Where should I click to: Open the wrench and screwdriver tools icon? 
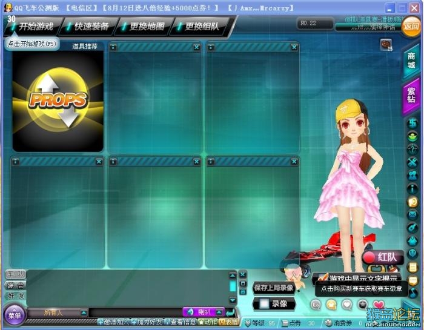pyautogui.click(x=412, y=162)
